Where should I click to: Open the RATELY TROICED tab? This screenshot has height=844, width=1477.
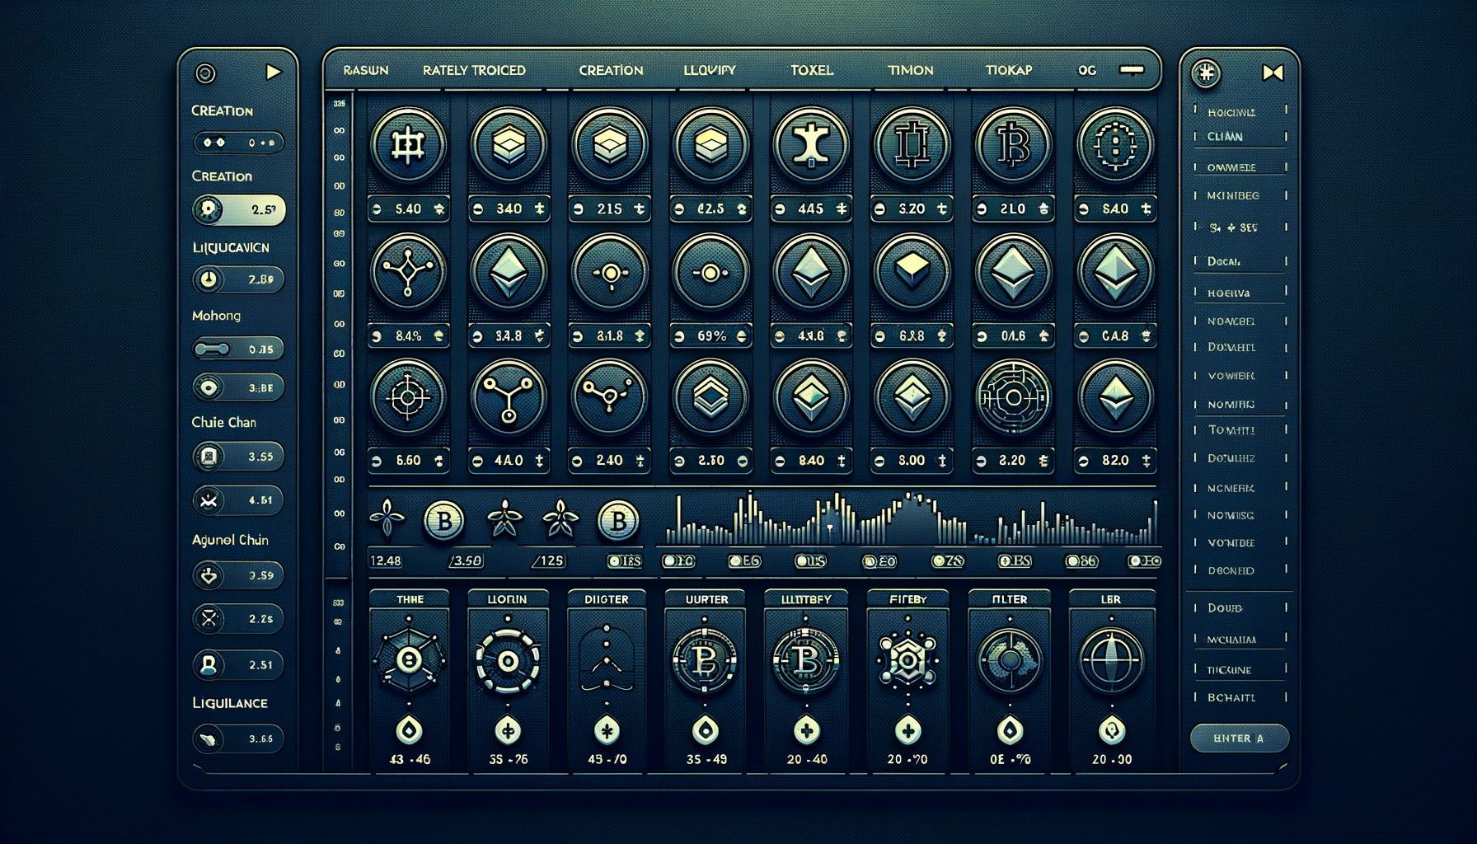[x=474, y=71]
